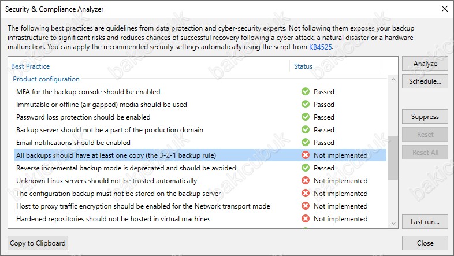Click green Passed icon for MFA row
The image size is (454, 256).
(x=305, y=91)
